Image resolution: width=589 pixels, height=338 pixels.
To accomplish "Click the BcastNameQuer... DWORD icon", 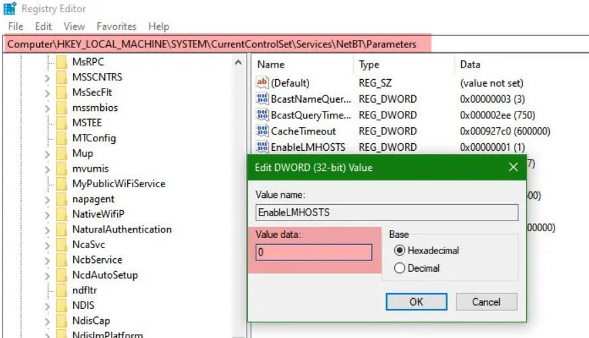I will (262, 99).
